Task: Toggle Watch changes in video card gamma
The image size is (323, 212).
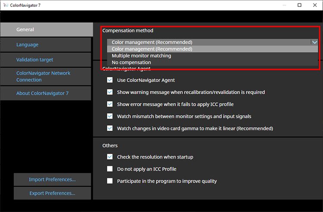Action: pyautogui.click(x=110, y=128)
